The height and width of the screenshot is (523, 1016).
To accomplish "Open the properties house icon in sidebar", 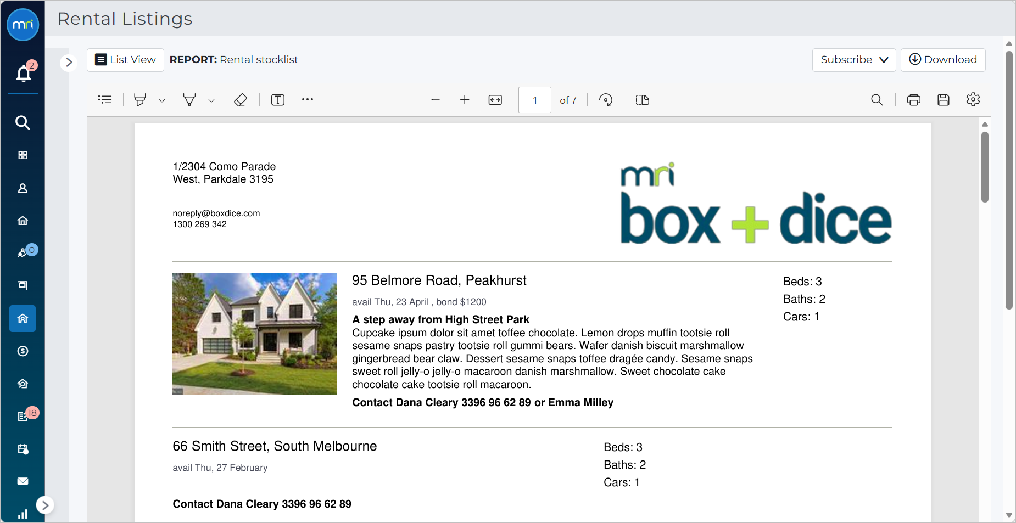I will click(23, 221).
